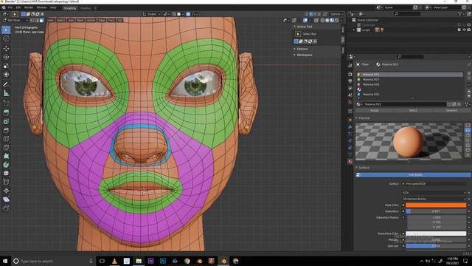Image resolution: width=472 pixels, height=266 pixels.
Task: Open the Render menu
Action: [x=29, y=7]
